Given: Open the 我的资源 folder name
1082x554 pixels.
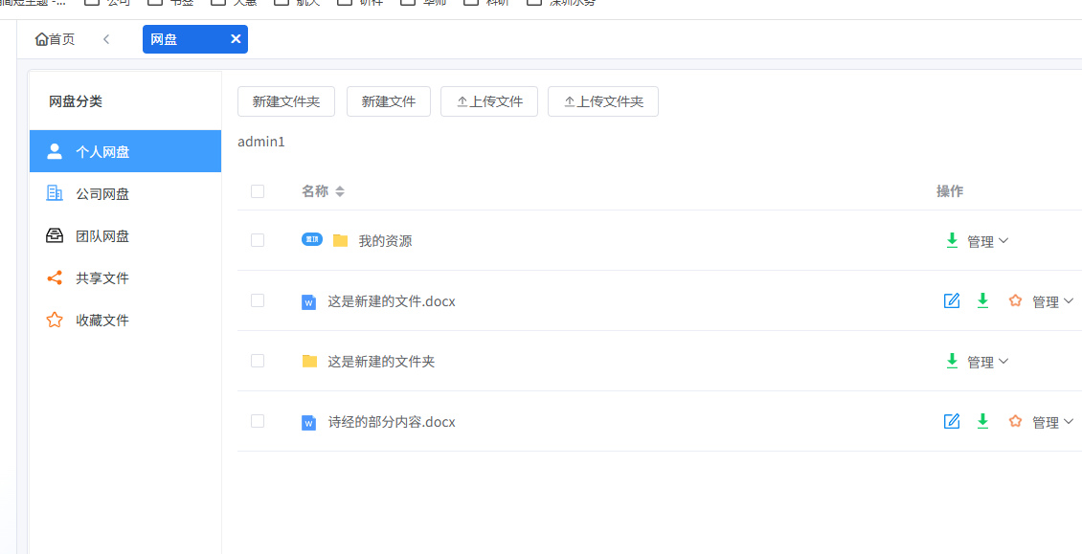Looking at the screenshot, I should point(385,241).
